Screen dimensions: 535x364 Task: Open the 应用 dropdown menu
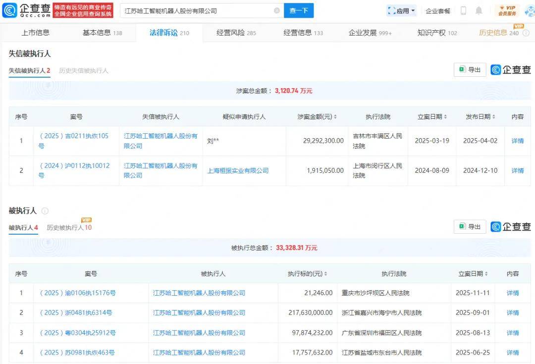click(401, 11)
